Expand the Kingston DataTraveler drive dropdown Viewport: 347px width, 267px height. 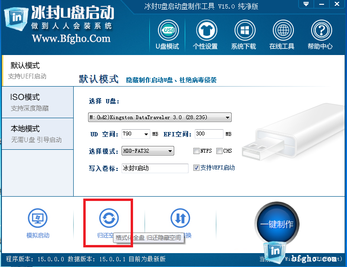(227, 117)
